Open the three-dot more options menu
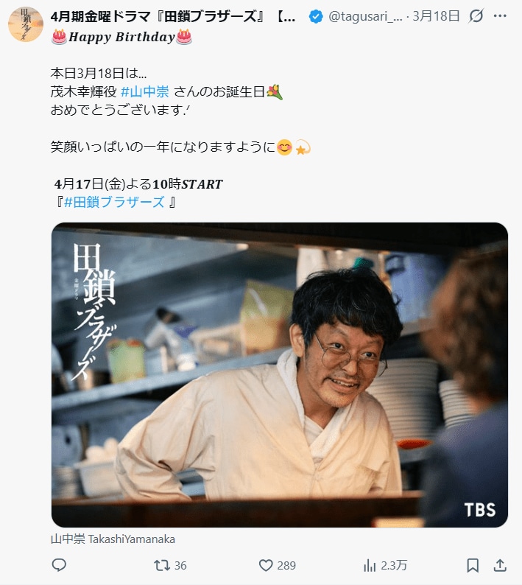 [500, 15]
